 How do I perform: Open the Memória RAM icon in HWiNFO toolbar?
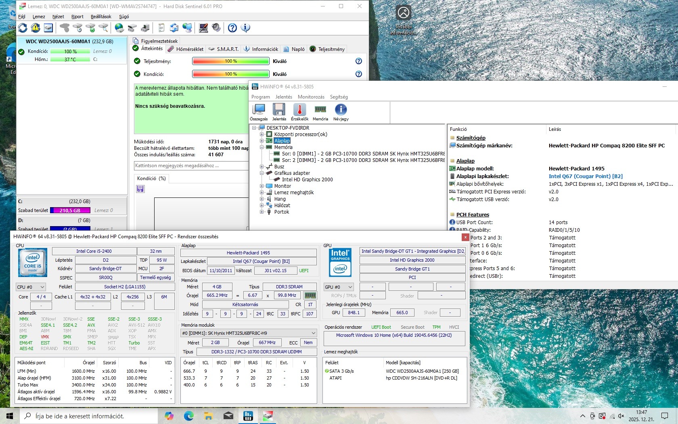pos(320,110)
